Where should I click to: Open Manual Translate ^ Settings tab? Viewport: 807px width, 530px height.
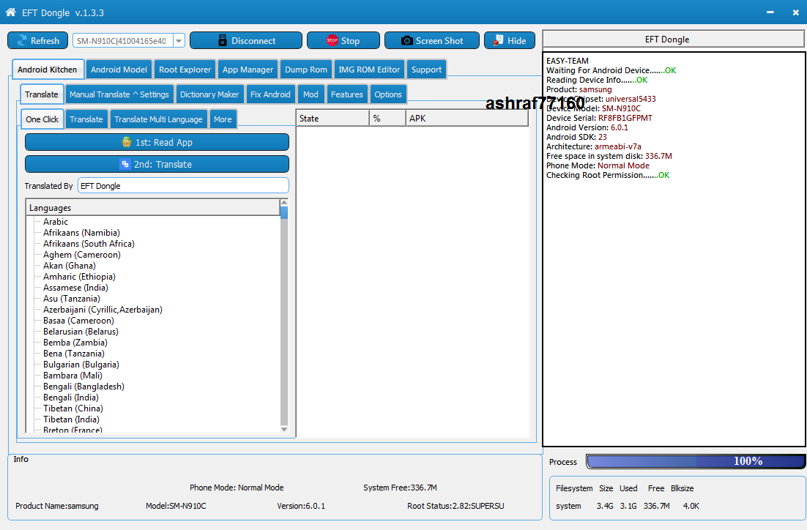click(x=119, y=94)
